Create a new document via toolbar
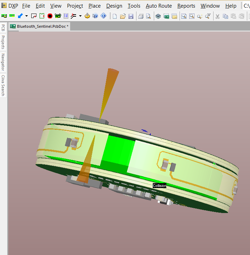 click(x=115, y=16)
